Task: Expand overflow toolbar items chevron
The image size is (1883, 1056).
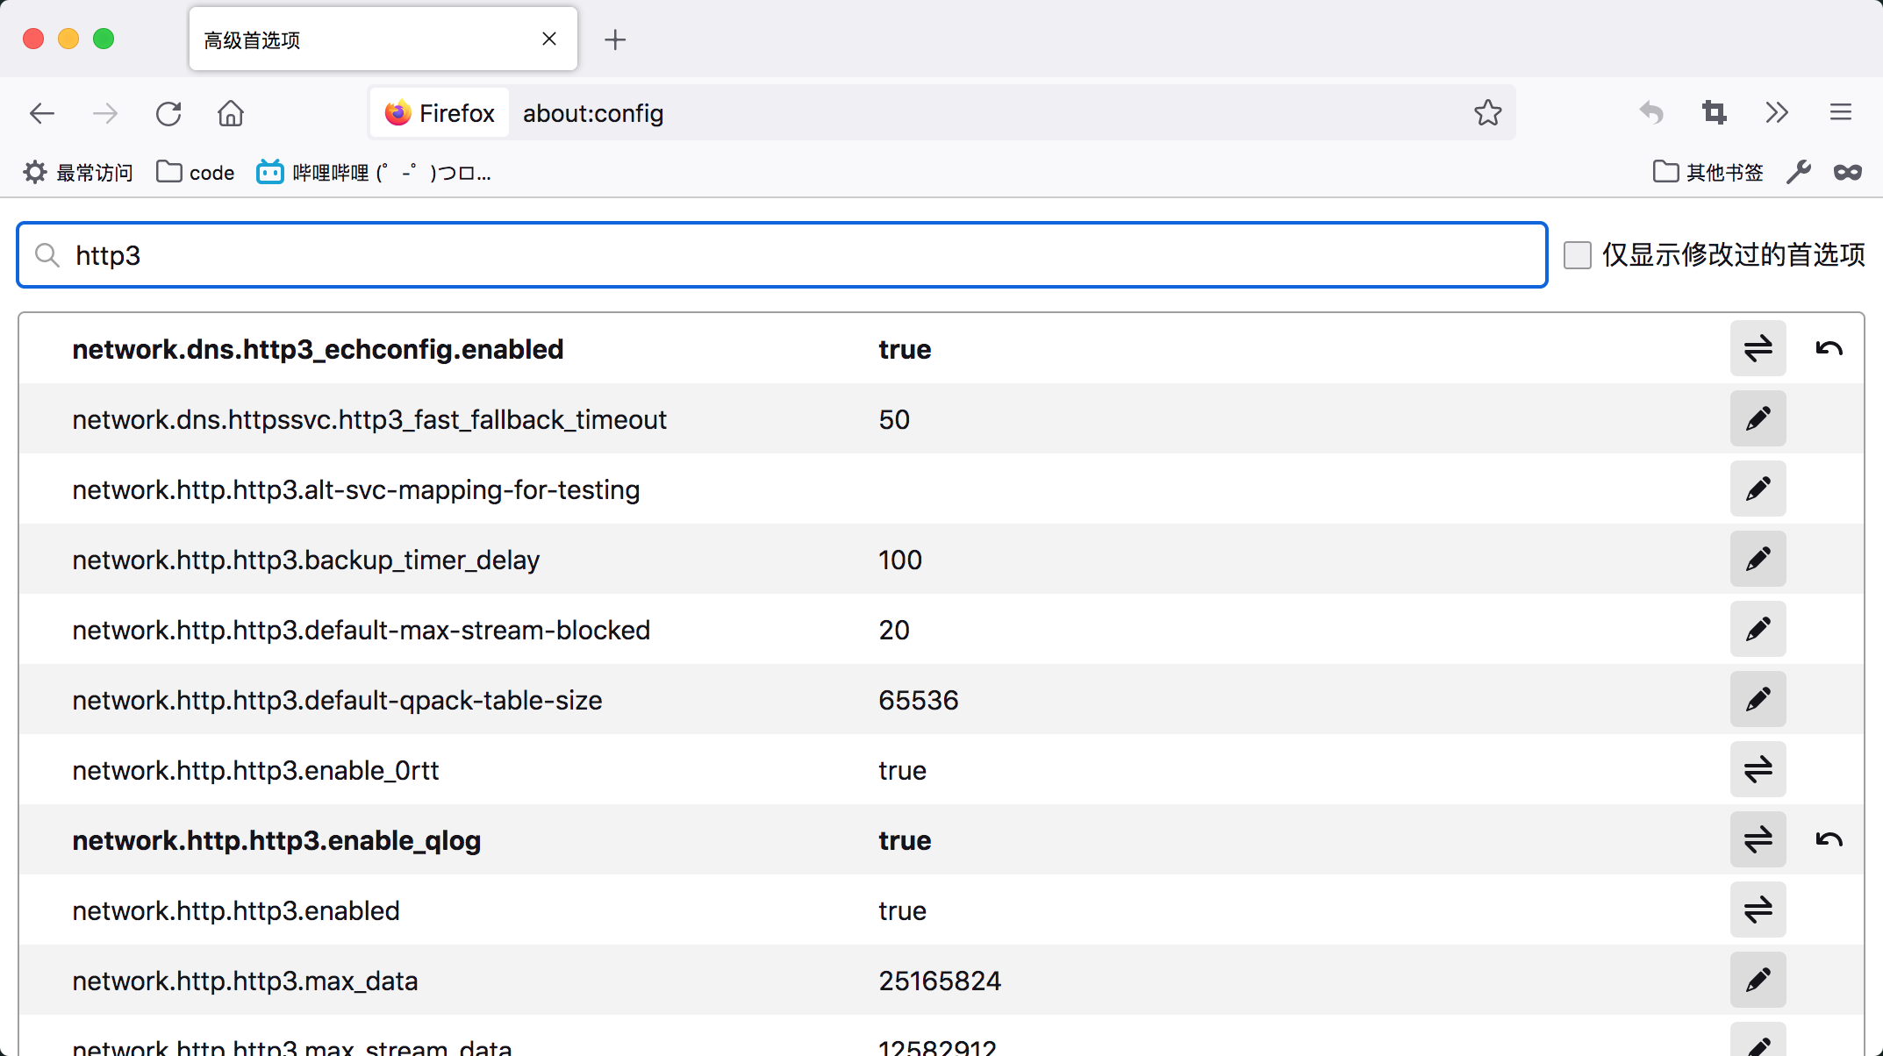Action: tap(1777, 113)
